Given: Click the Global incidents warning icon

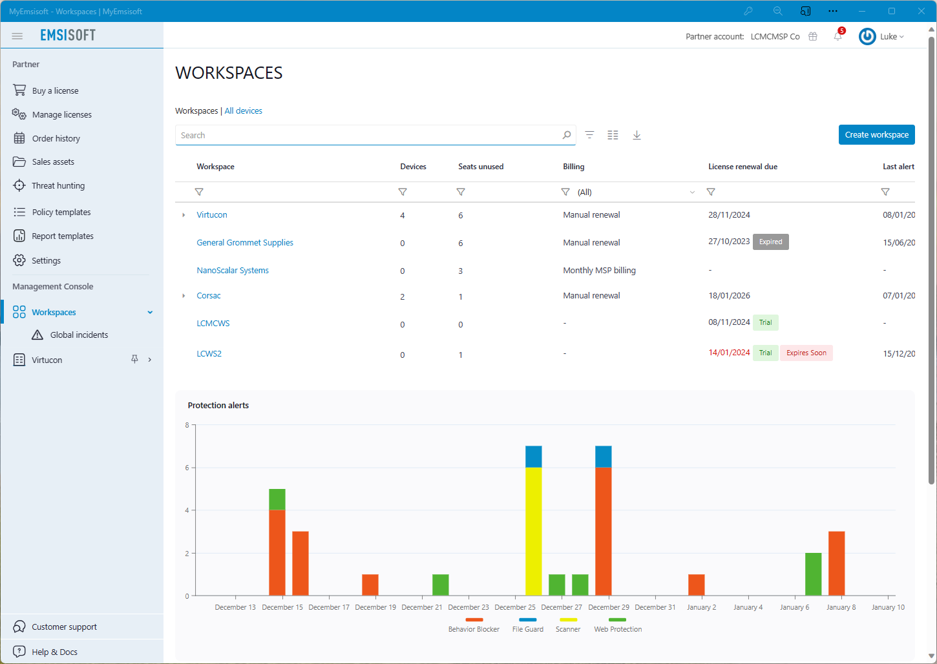Looking at the screenshot, I should [x=37, y=335].
